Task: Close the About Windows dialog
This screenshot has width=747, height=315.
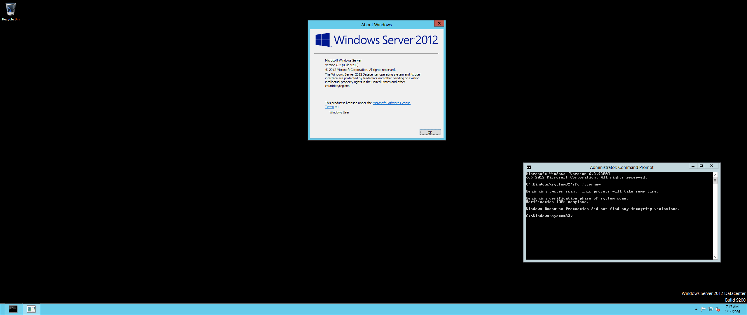Action: [x=439, y=23]
